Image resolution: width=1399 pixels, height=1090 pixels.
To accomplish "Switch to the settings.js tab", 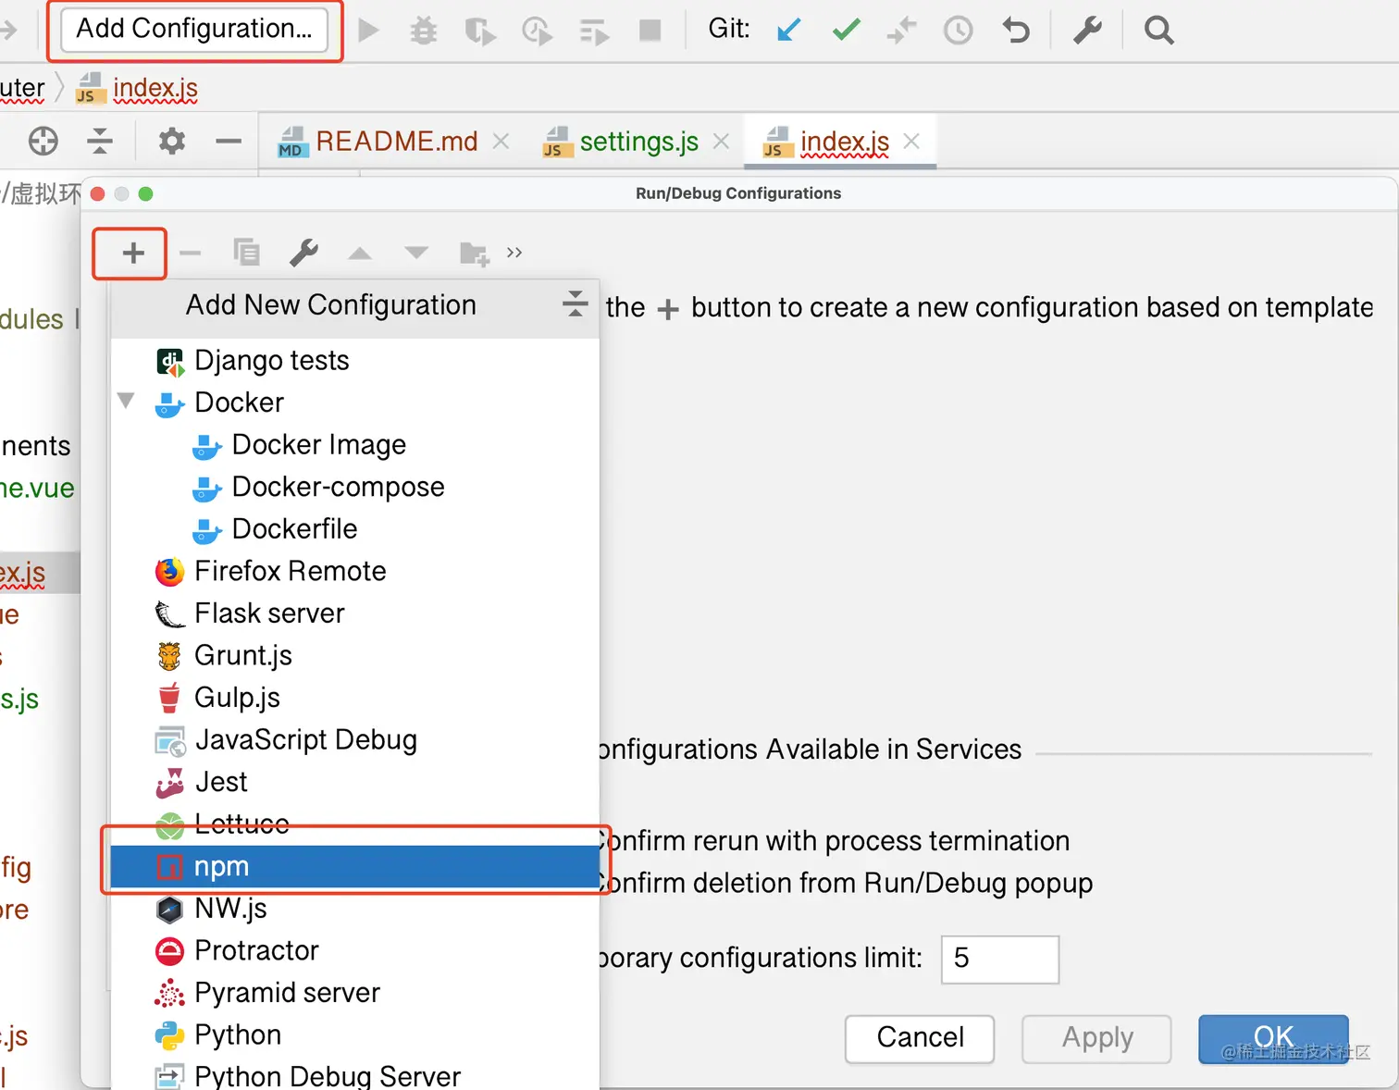I will tap(638, 142).
